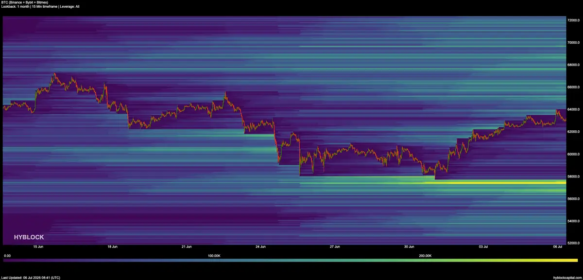The width and height of the screenshot is (583, 280).
Task: Select the 52000.0 price axis label
Action: (x=574, y=243)
